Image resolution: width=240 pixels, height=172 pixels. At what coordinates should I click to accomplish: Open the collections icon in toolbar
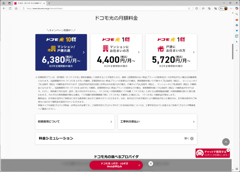pos(209,8)
